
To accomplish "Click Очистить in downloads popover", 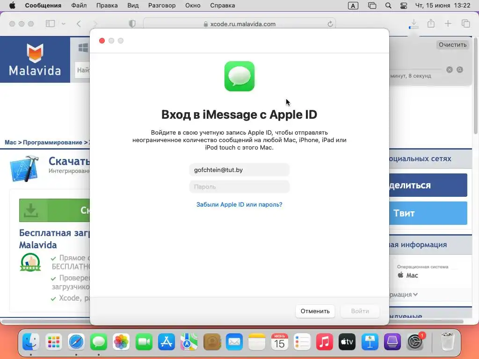I will pyautogui.click(x=452, y=44).
